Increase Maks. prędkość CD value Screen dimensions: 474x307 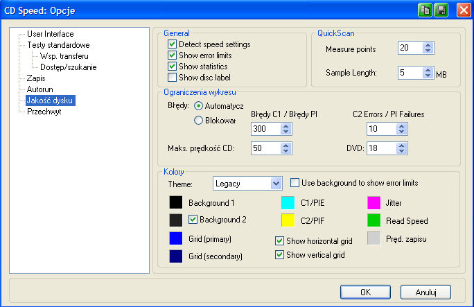[286, 146]
